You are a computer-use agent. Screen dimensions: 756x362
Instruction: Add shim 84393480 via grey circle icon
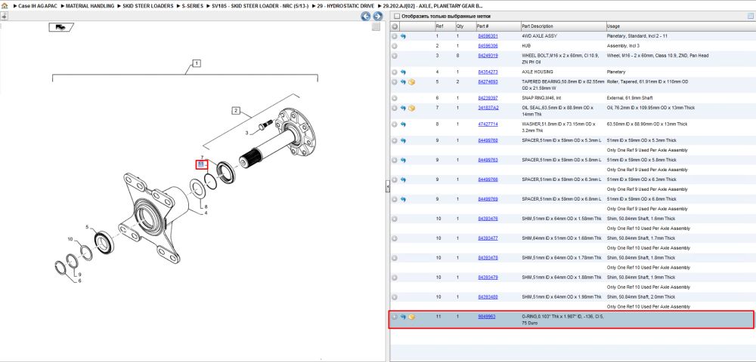tap(395, 297)
